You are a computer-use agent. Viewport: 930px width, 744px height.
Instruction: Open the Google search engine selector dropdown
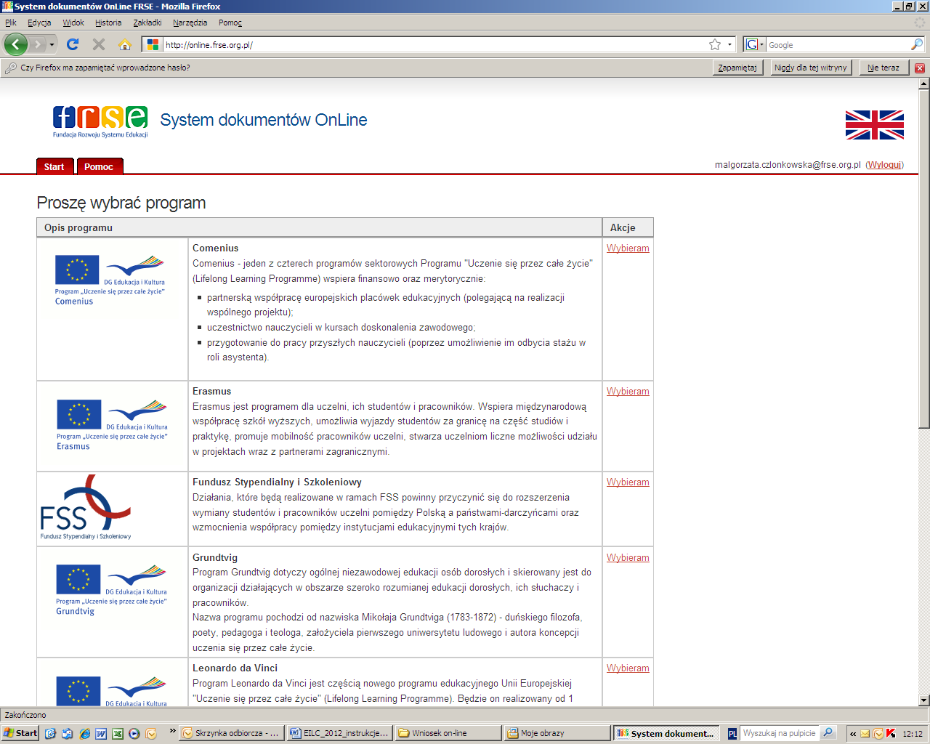tap(755, 45)
